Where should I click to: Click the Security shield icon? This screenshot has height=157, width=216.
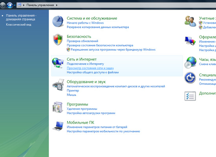tap(58, 39)
